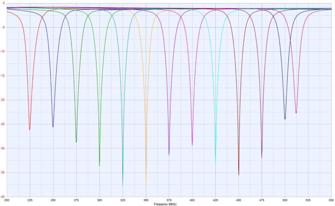Screen dimensions: 335x206
Task: Click the -20 vertical axis label
Action: coord(2,100)
